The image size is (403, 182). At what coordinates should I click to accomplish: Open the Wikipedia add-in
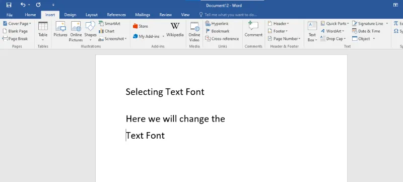[x=175, y=30]
